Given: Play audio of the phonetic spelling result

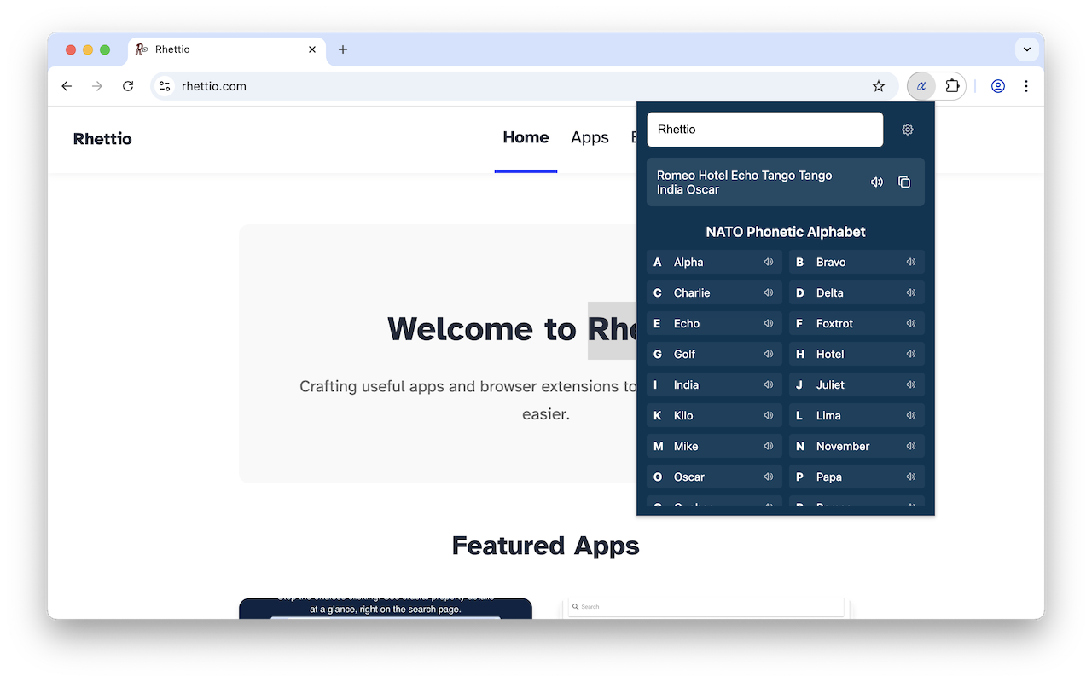Looking at the screenshot, I should [877, 182].
